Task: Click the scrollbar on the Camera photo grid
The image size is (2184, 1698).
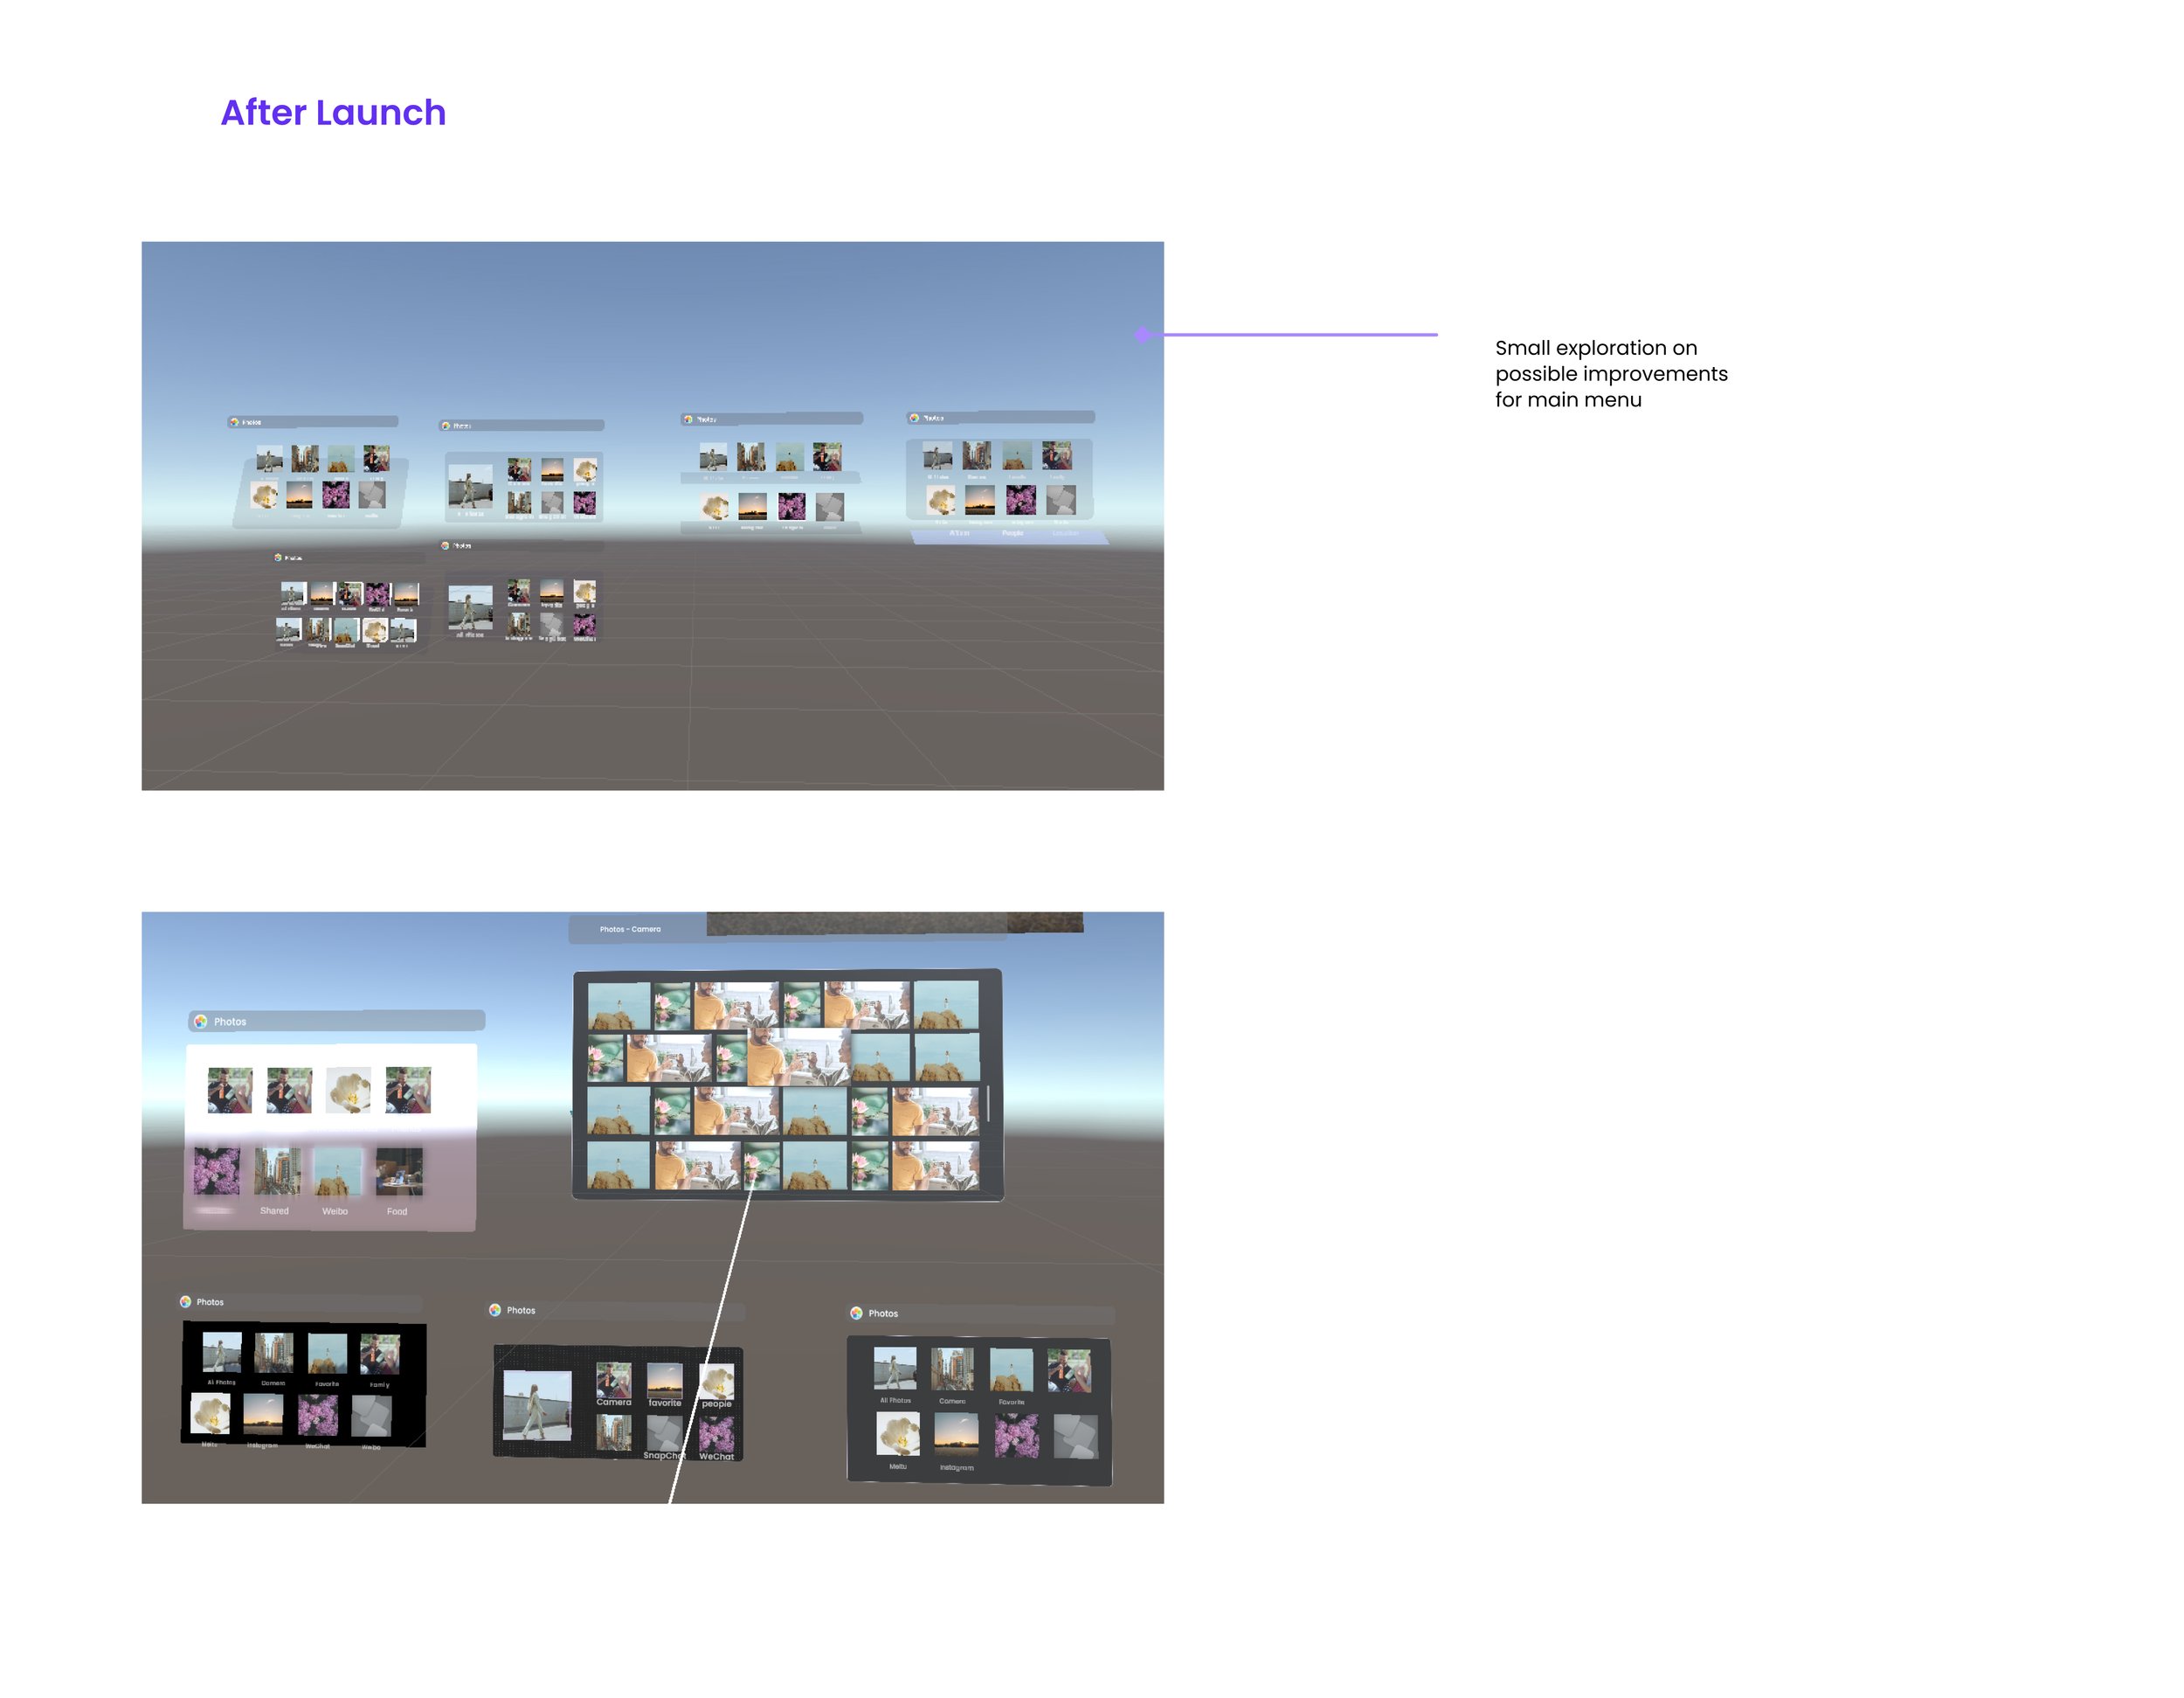Action: tap(988, 1103)
